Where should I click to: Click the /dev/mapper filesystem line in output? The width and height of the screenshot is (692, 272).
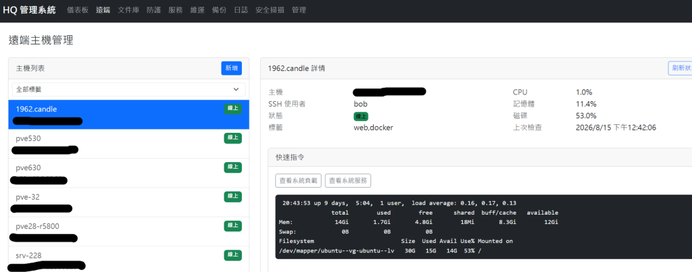coord(380,250)
